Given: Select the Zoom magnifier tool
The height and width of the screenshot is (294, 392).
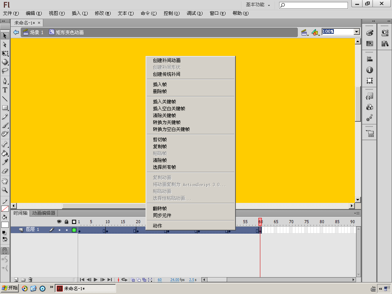Looking at the screenshot, I should [x=5, y=190].
